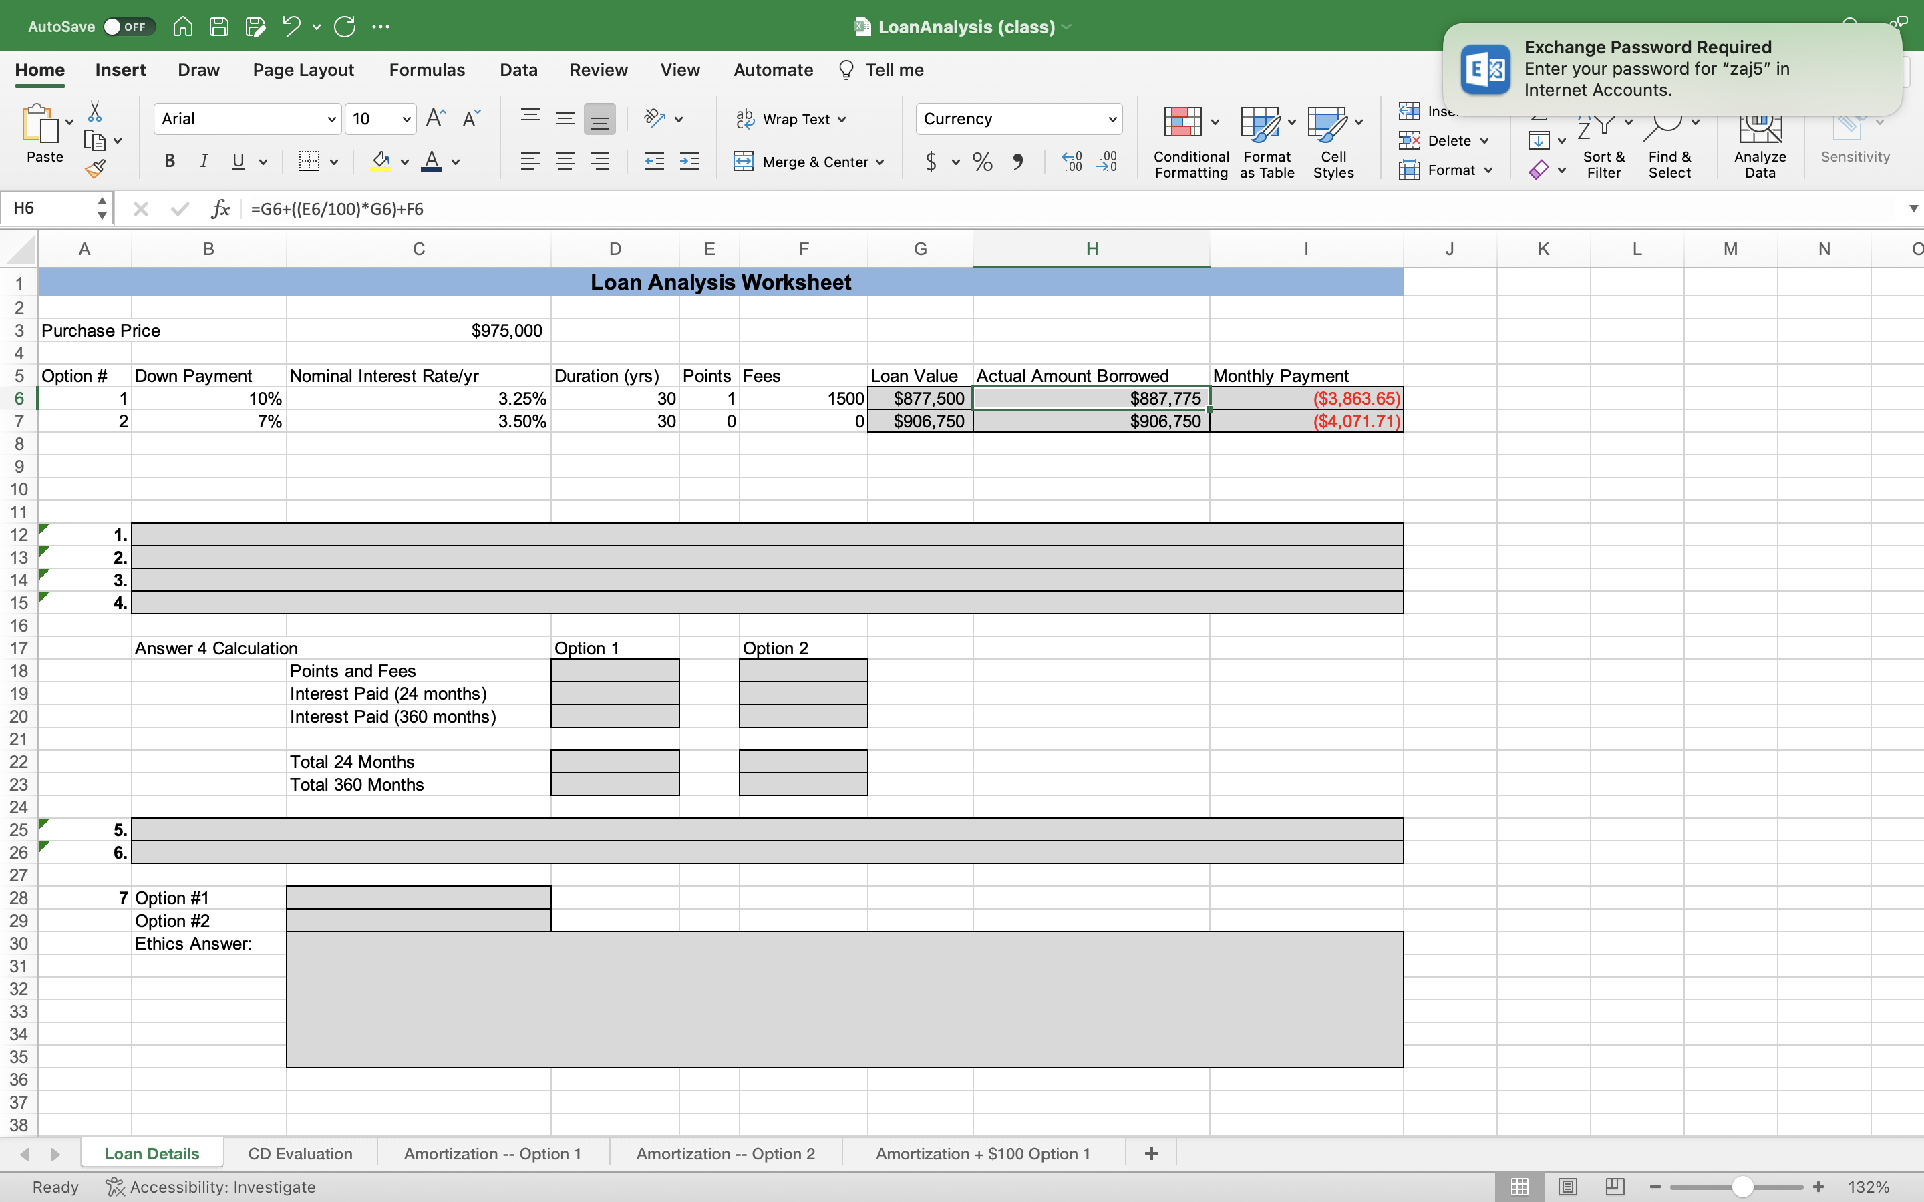The height and width of the screenshot is (1202, 1924).
Task: Toggle underline on the selection
Action: (x=238, y=162)
